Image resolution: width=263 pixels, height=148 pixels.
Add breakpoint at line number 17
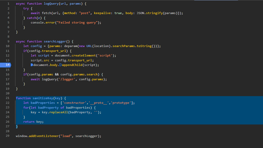7,79
